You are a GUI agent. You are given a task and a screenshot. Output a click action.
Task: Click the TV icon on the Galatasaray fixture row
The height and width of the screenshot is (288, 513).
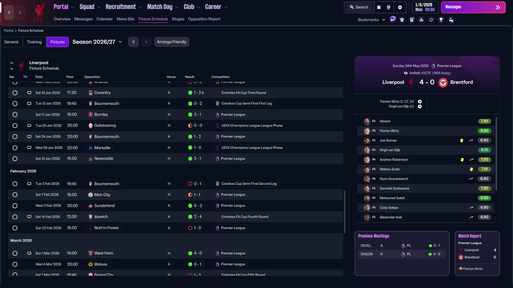click(29, 126)
